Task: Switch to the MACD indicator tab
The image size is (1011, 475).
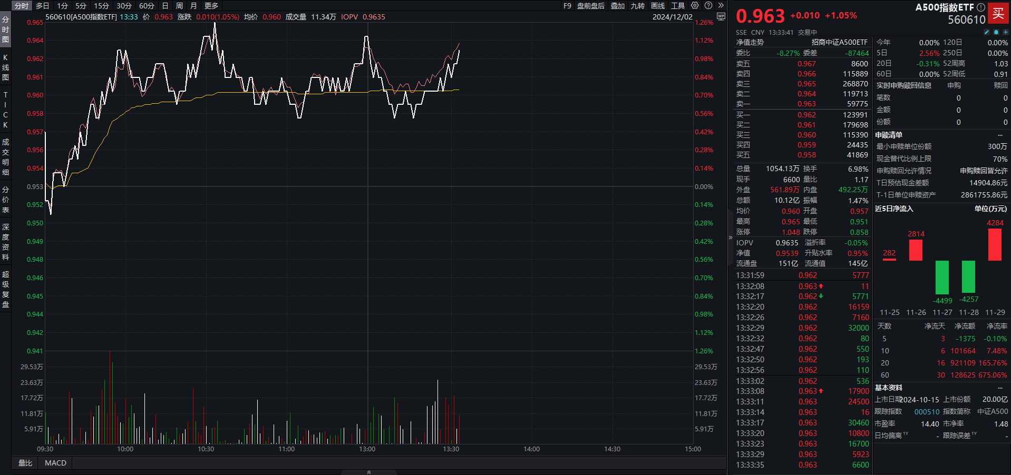Action: click(x=55, y=463)
